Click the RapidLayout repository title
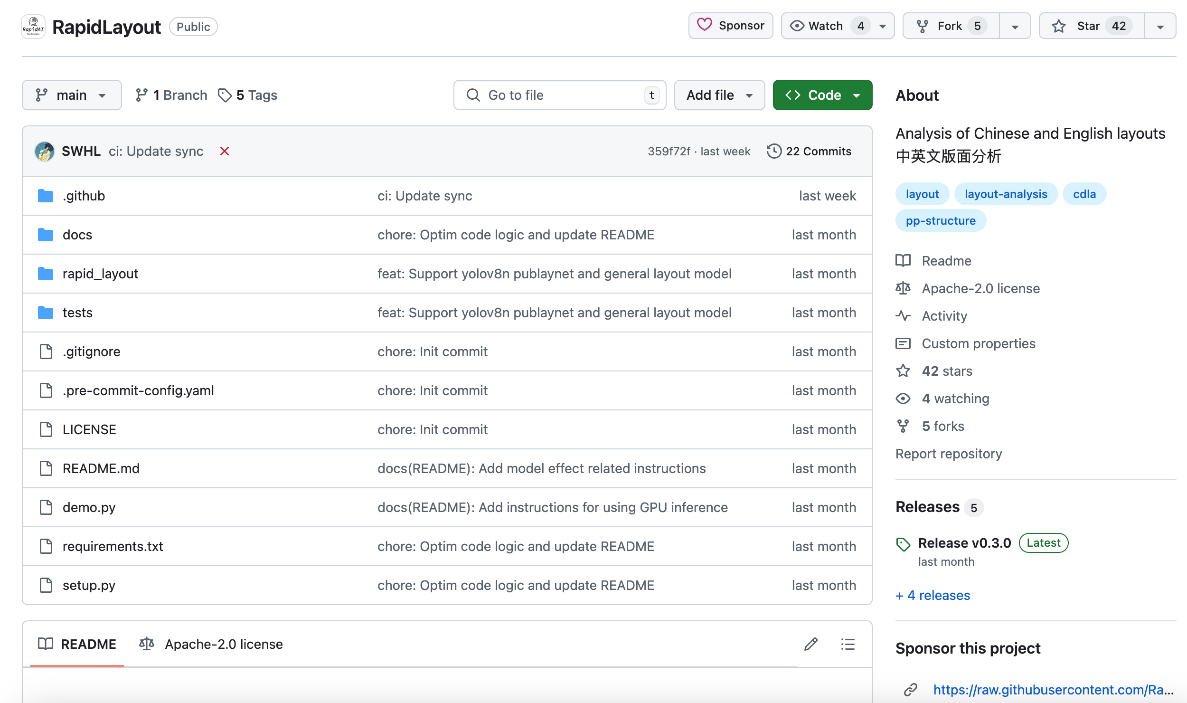 (106, 27)
